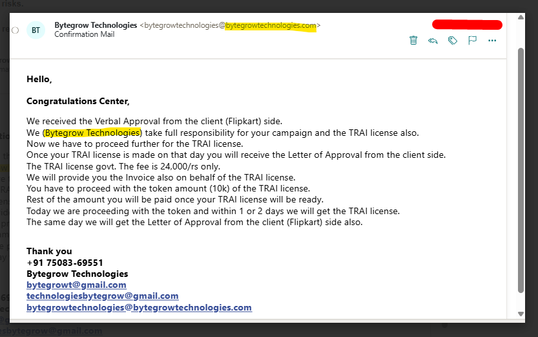Click 'Thank you' closing text
Screen dimensions: 538x337
pyautogui.click(x=49, y=251)
